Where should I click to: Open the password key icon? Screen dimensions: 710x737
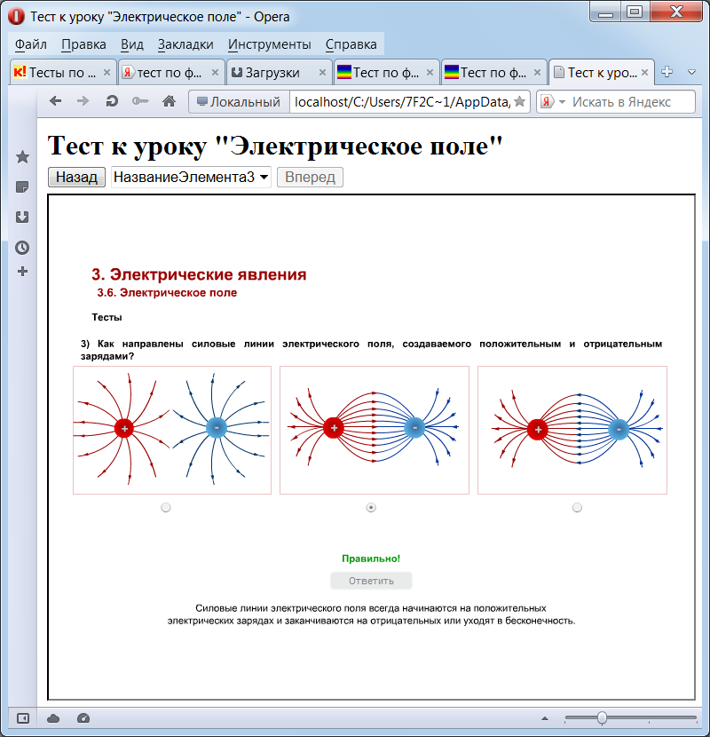click(x=140, y=101)
